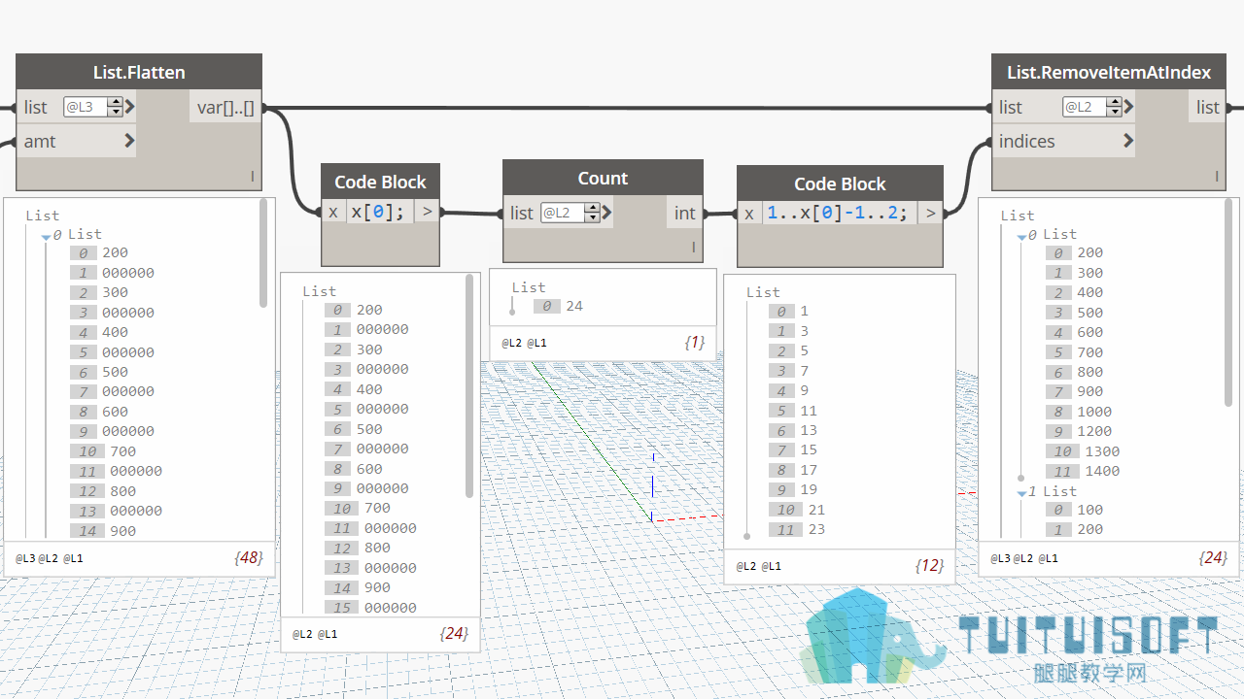Click the output arrow of the 1..x[0]-1..2; Code Block
Screen dimensions: 1244x699
point(930,213)
